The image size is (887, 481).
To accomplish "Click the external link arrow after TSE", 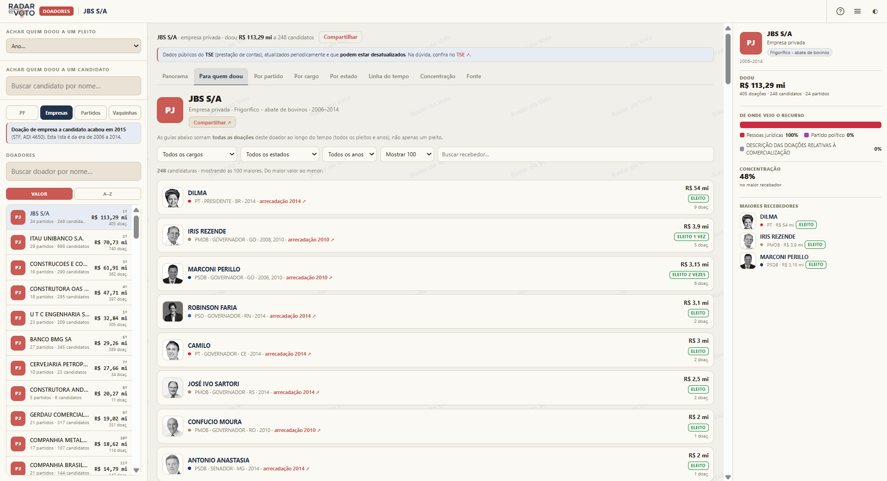I will pos(468,55).
